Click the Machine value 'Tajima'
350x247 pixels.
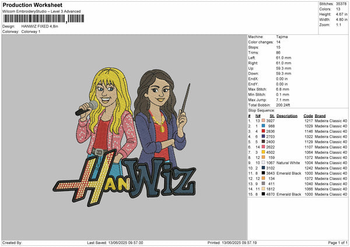(282, 37)
